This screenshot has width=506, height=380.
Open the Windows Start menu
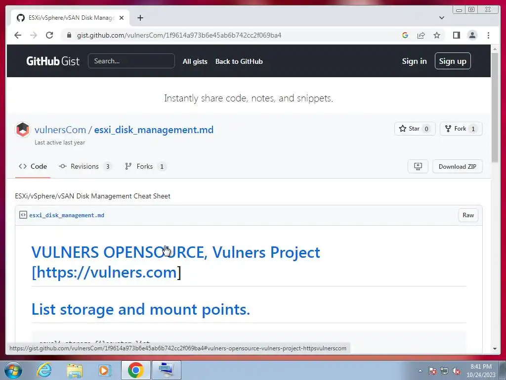click(x=13, y=370)
